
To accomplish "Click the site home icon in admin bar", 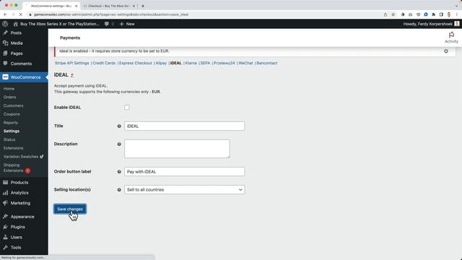I will pos(16,24).
